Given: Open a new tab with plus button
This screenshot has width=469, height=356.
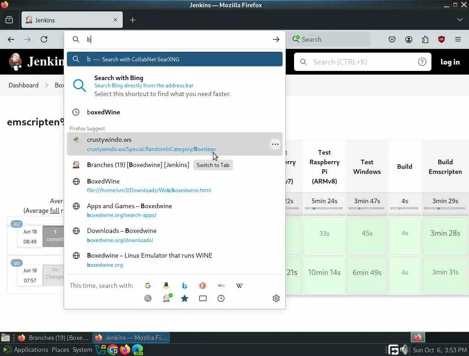Looking at the screenshot, I should click(133, 20).
